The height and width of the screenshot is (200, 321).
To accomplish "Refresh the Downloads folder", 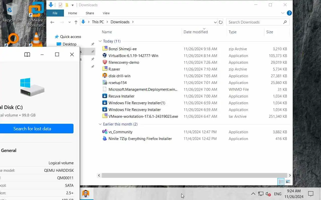I will coord(221,22).
